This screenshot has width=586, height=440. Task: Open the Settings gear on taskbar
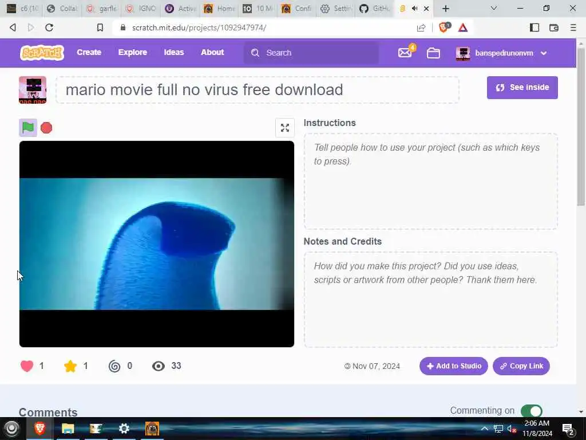pyautogui.click(x=124, y=429)
